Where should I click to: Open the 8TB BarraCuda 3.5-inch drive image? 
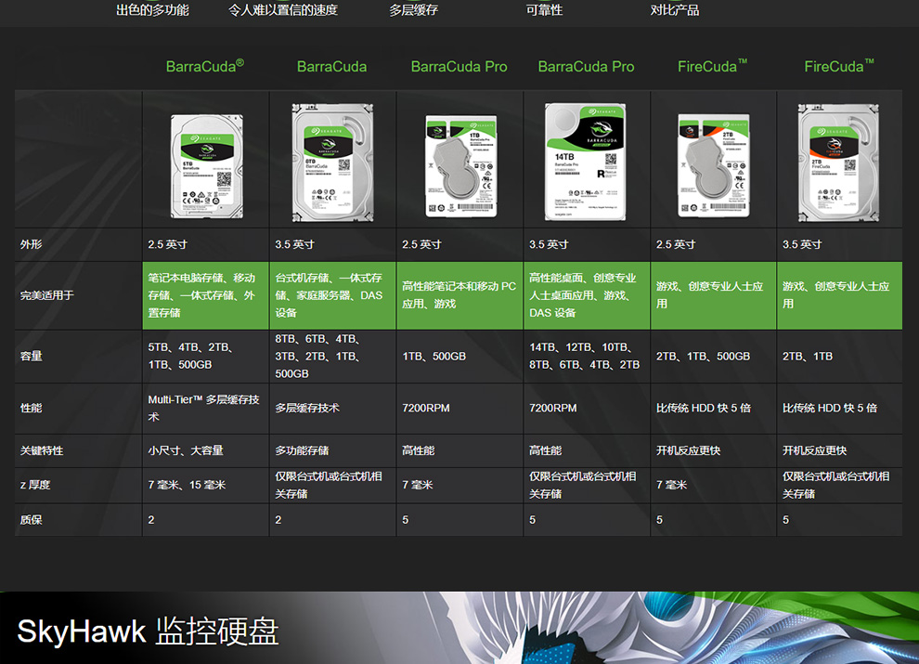coord(333,163)
